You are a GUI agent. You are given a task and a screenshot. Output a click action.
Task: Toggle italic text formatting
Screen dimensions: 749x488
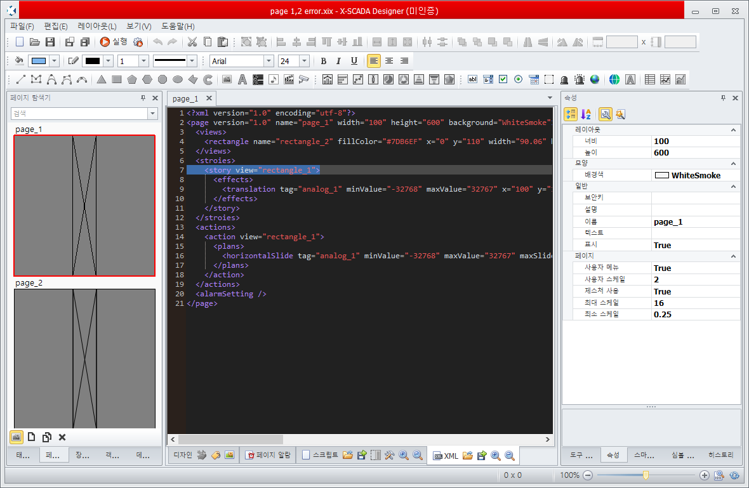(339, 61)
